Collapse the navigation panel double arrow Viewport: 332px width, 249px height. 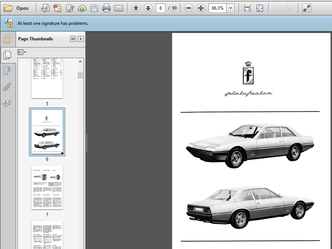point(73,39)
